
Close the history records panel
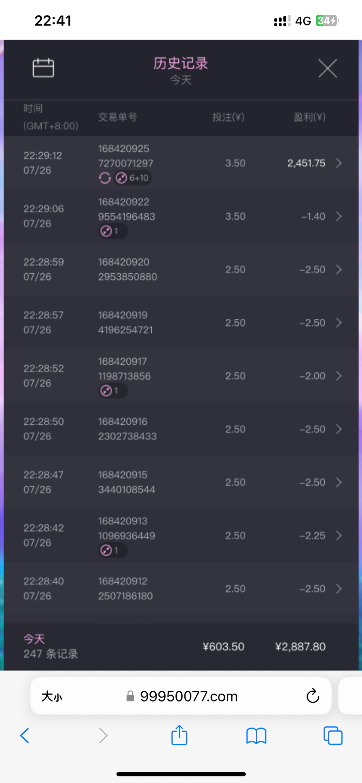[x=327, y=69]
